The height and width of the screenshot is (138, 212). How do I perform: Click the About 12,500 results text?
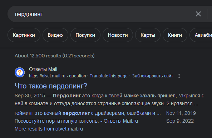coord(54,56)
